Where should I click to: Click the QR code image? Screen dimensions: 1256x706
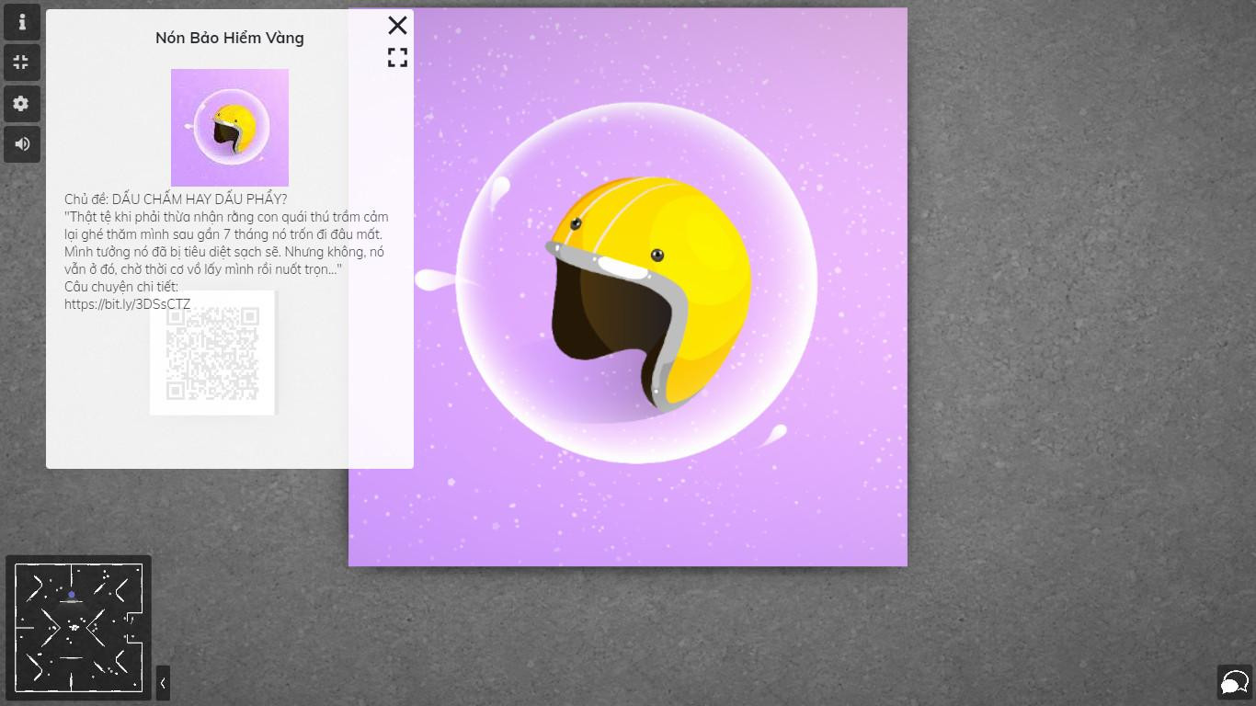pyautogui.click(x=212, y=354)
